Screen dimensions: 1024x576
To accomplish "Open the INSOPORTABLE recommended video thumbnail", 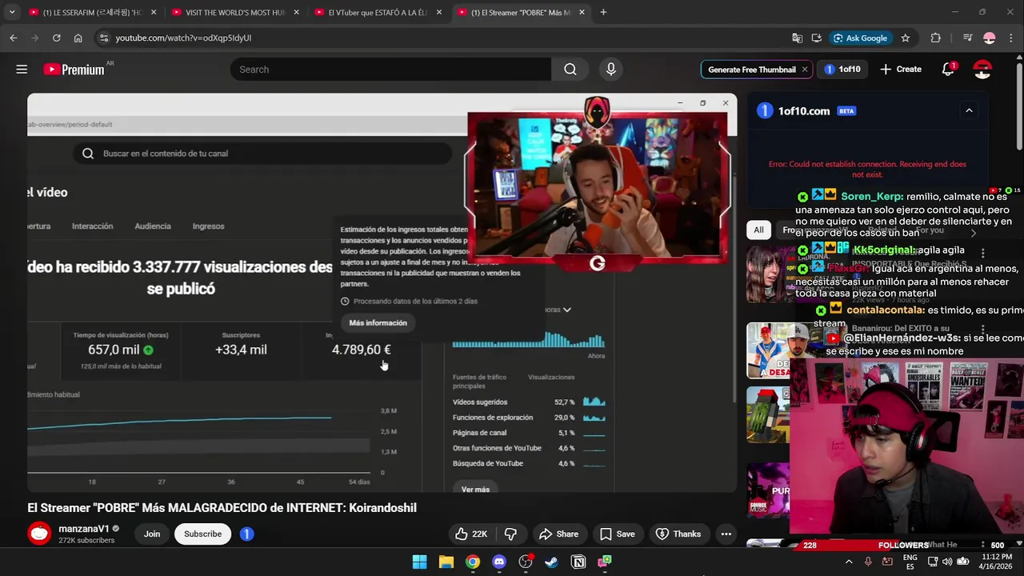I will tap(769, 274).
